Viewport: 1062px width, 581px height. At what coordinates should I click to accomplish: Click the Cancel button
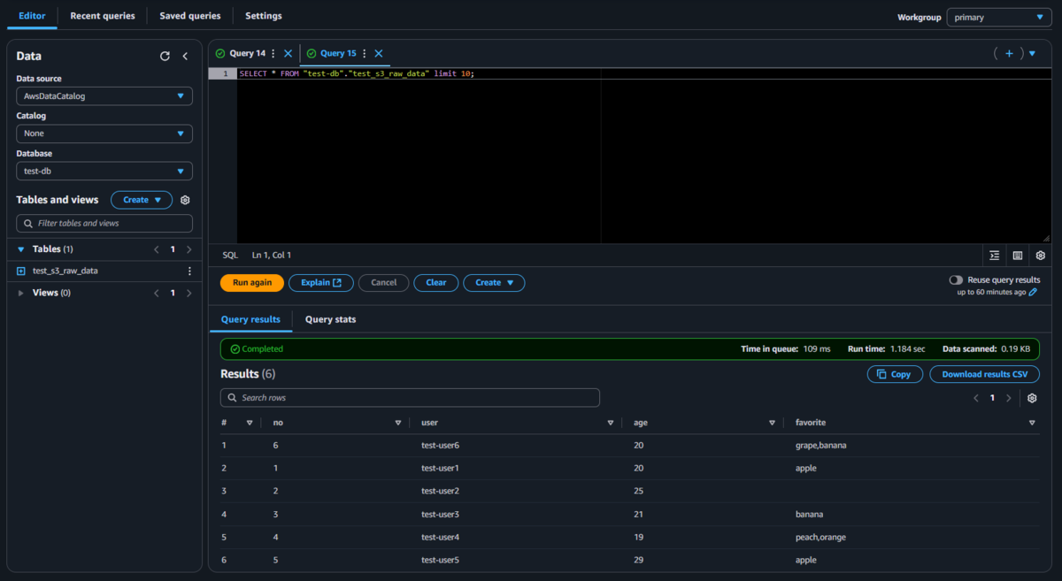pos(383,283)
